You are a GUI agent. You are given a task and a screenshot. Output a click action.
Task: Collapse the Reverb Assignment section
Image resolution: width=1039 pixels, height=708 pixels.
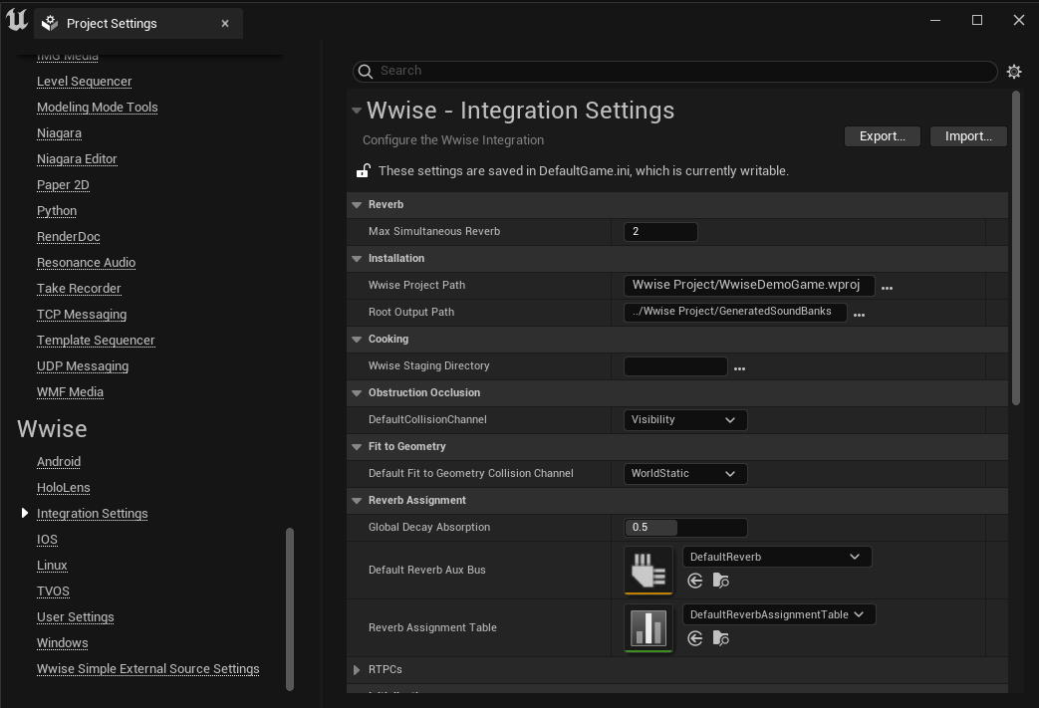[358, 501]
